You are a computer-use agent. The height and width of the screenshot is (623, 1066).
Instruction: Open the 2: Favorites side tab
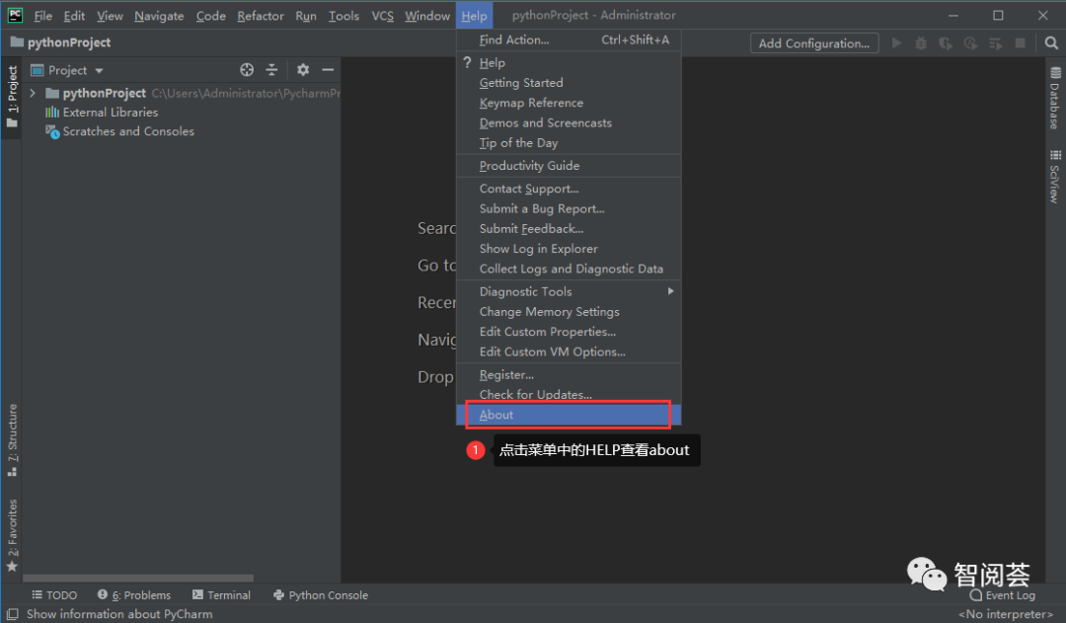point(12,536)
